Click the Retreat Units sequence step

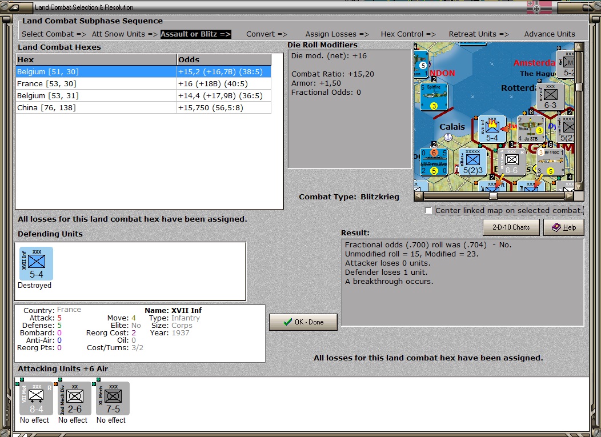pyautogui.click(x=479, y=34)
